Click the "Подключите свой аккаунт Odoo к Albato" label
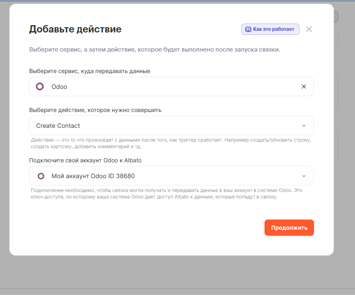The image size is (355, 295). 85,160
